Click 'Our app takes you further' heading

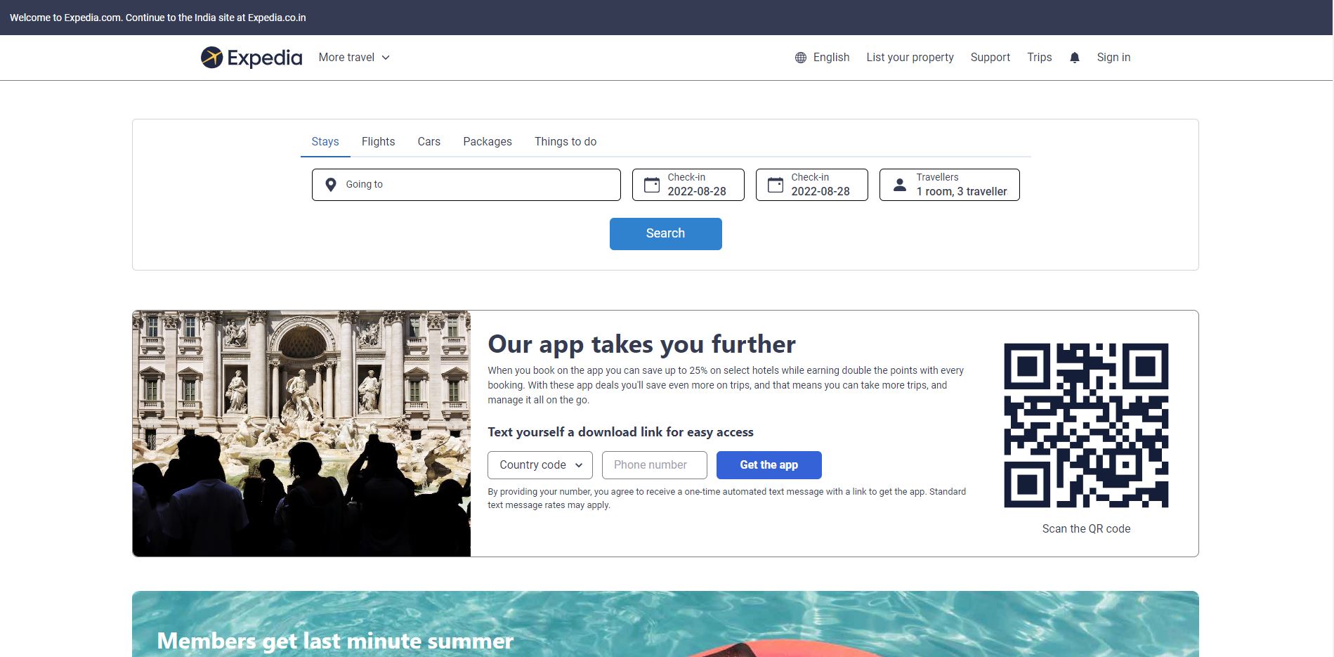point(641,344)
